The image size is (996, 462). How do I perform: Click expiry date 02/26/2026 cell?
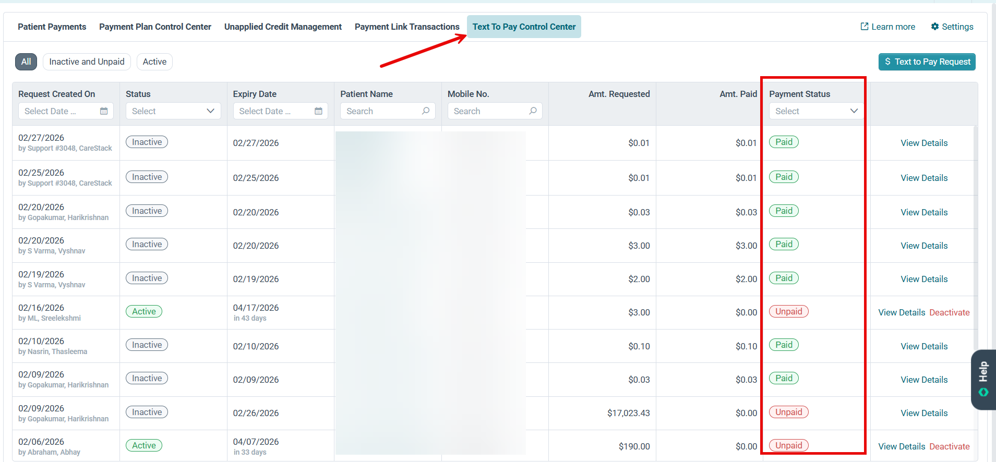coord(256,413)
